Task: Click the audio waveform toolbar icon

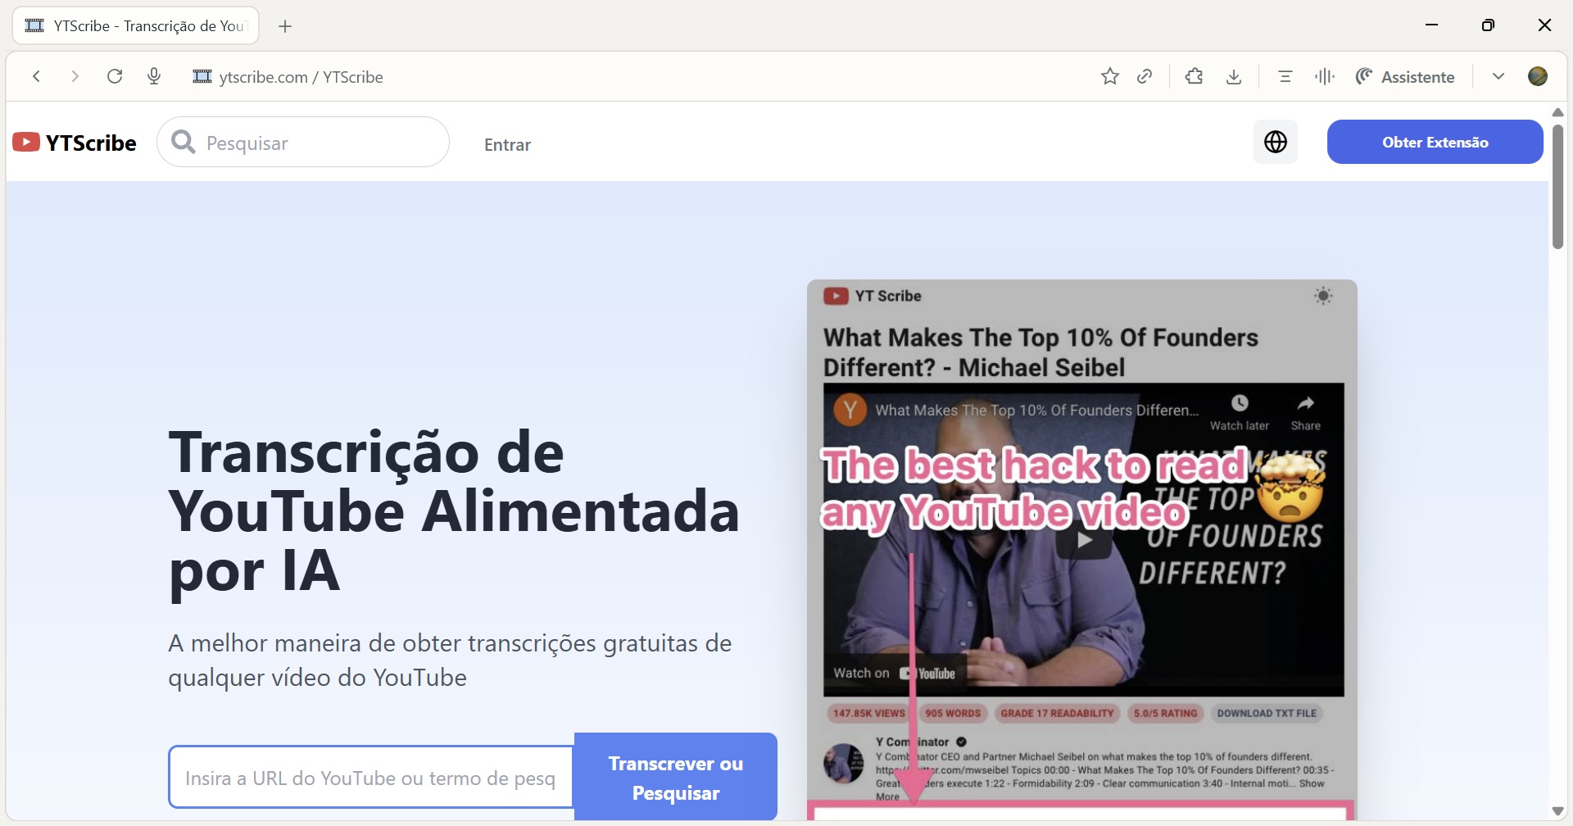Action: [x=1324, y=76]
